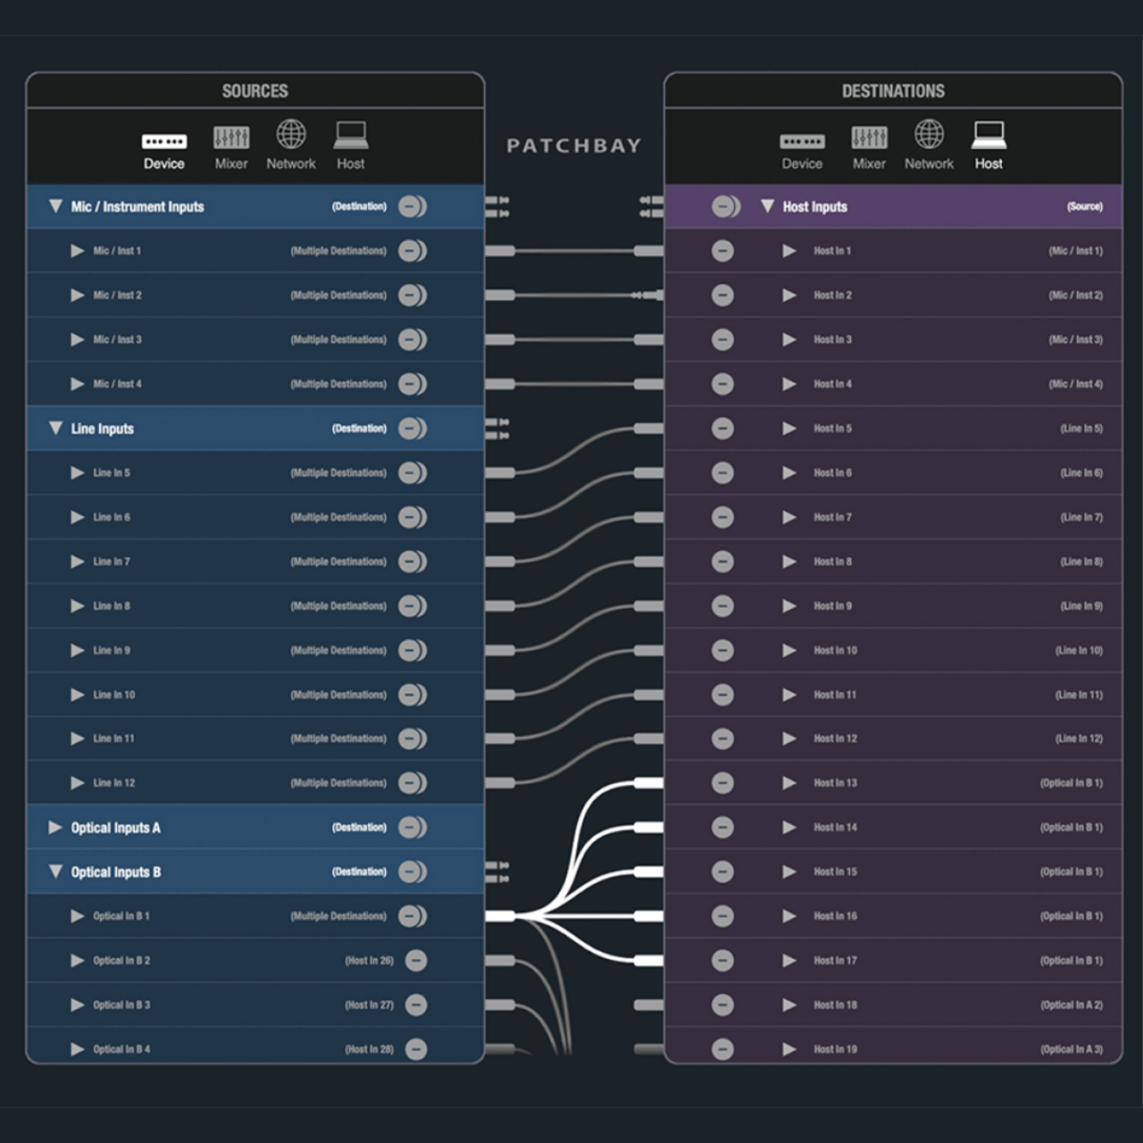Click the Optical In B 1 cable plug
The image size is (1143, 1143).
point(500,916)
